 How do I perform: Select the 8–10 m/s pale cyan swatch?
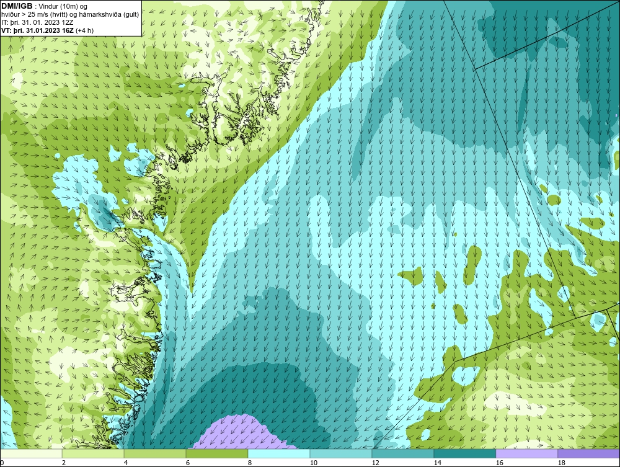coord(279,453)
